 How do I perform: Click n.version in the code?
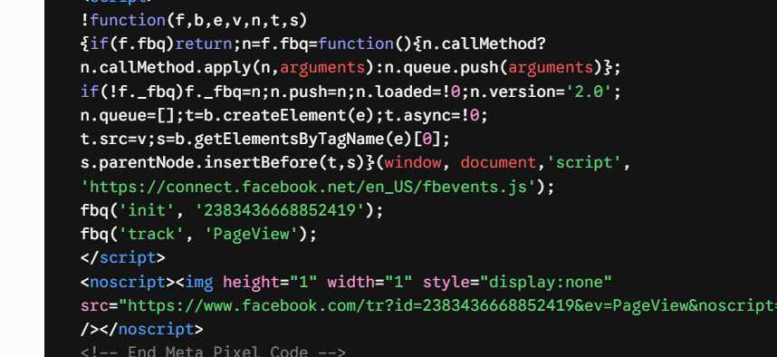[x=513, y=92]
